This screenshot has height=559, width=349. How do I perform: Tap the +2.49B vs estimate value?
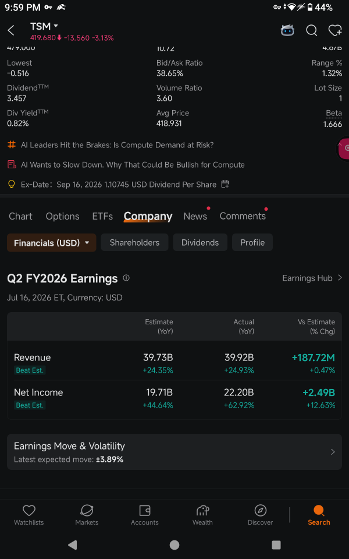click(x=319, y=392)
